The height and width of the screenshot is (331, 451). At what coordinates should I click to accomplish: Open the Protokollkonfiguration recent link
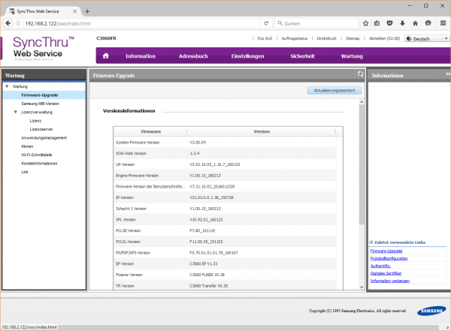tap(389, 257)
